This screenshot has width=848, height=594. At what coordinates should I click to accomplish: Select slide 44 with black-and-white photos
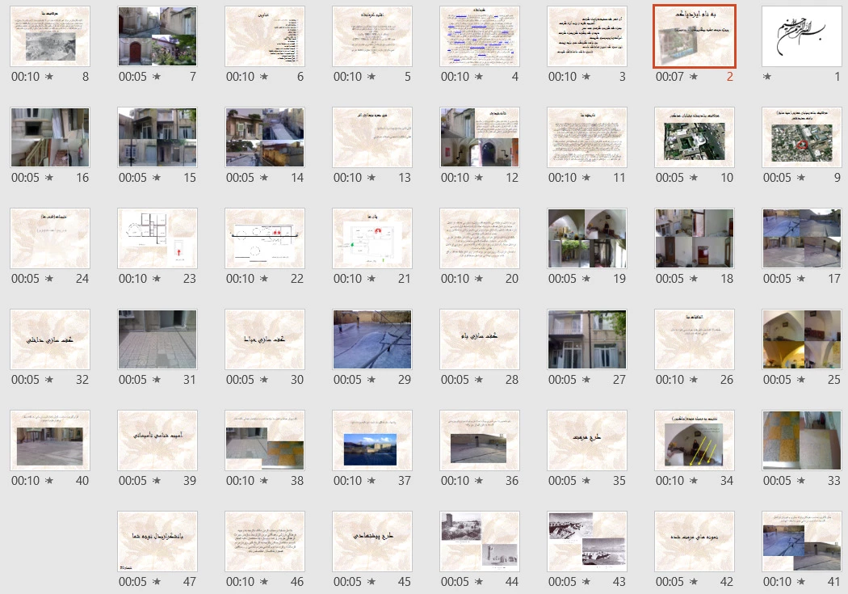pyautogui.click(x=480, y=542)
